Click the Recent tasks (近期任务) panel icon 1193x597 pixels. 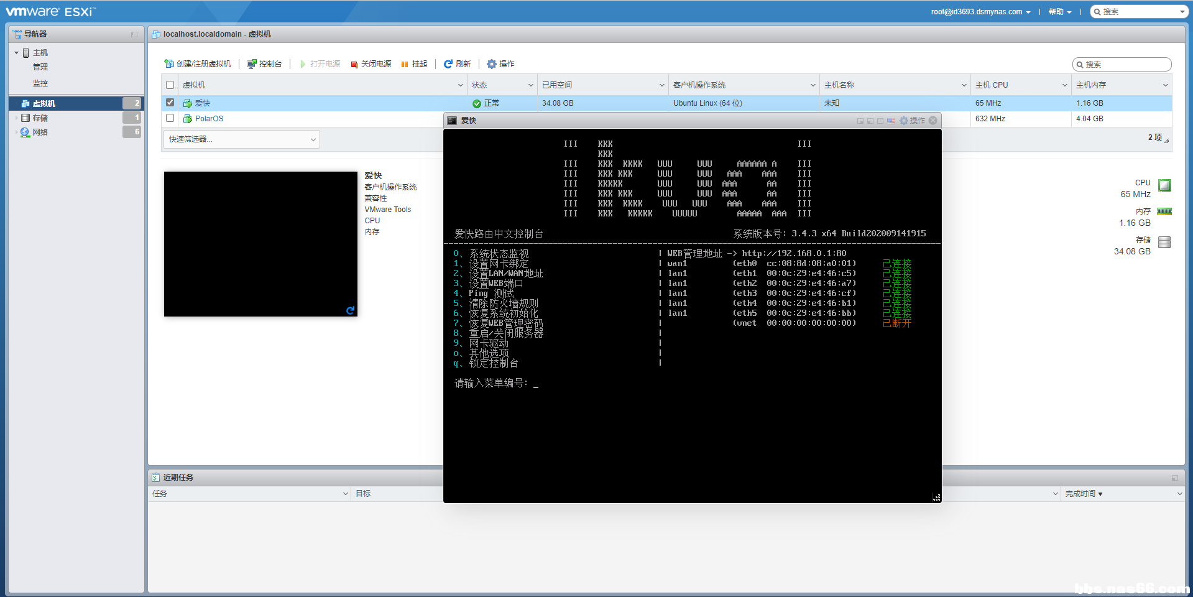pyautogui.click(x=155, y=478)
